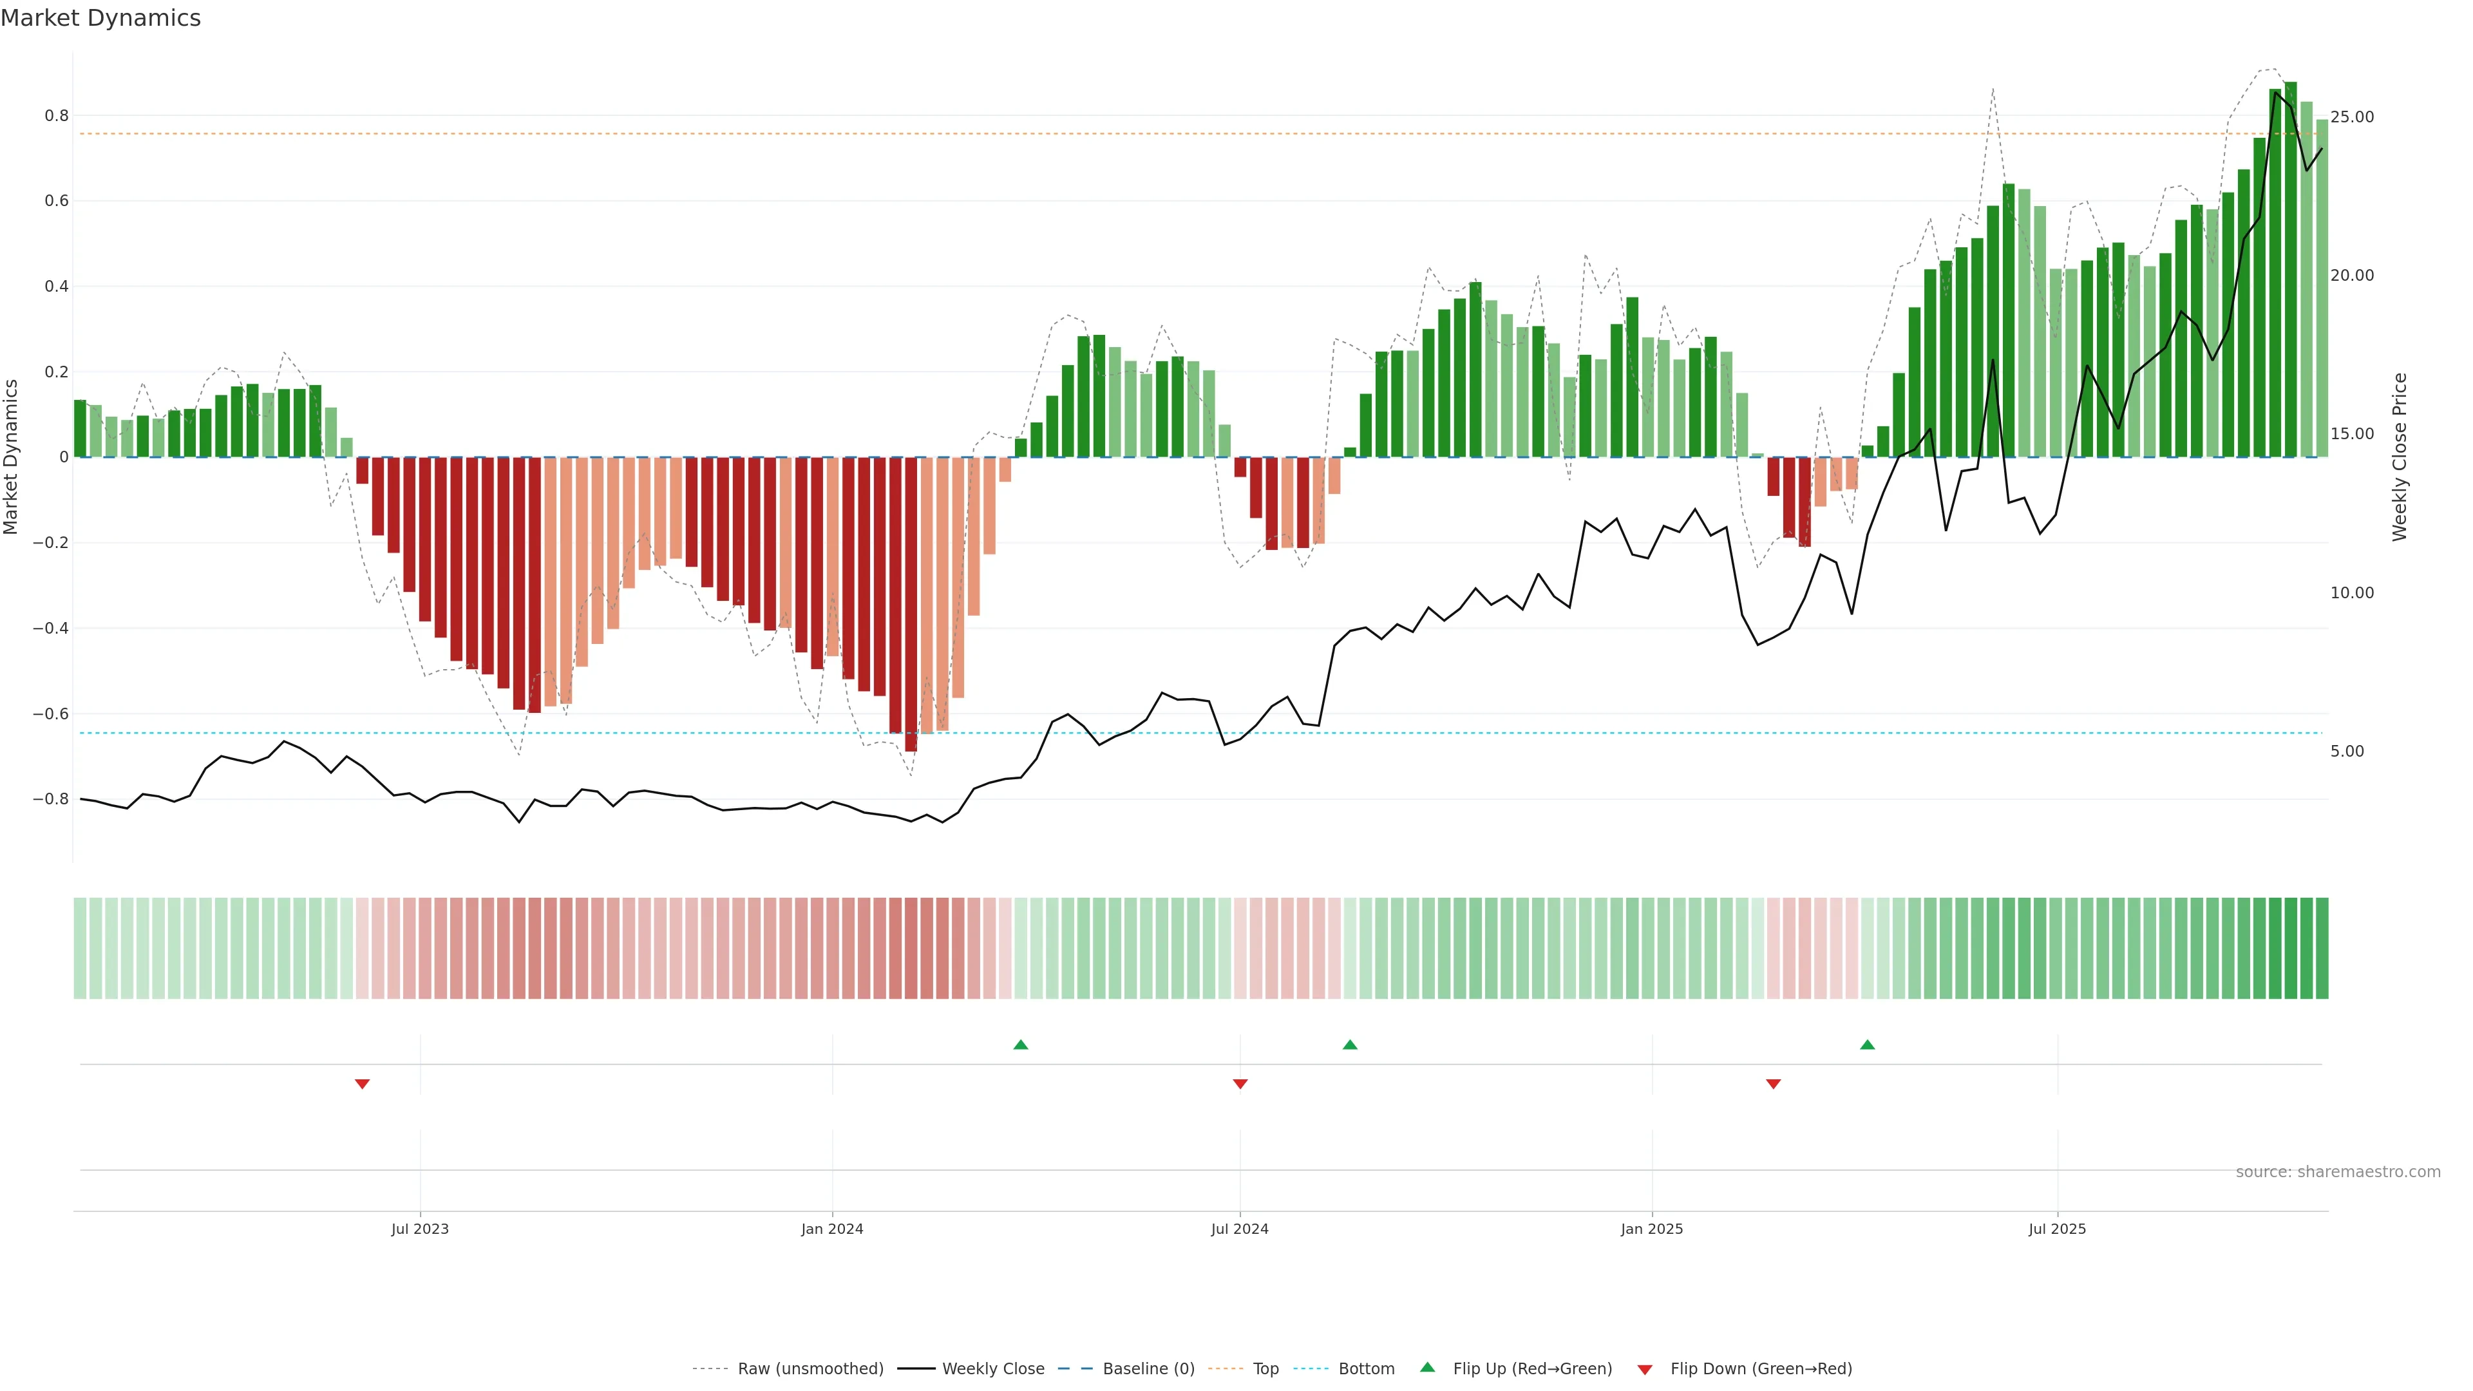Toggle the Baseline (0) legend entry

[x=1148, y=1369]
